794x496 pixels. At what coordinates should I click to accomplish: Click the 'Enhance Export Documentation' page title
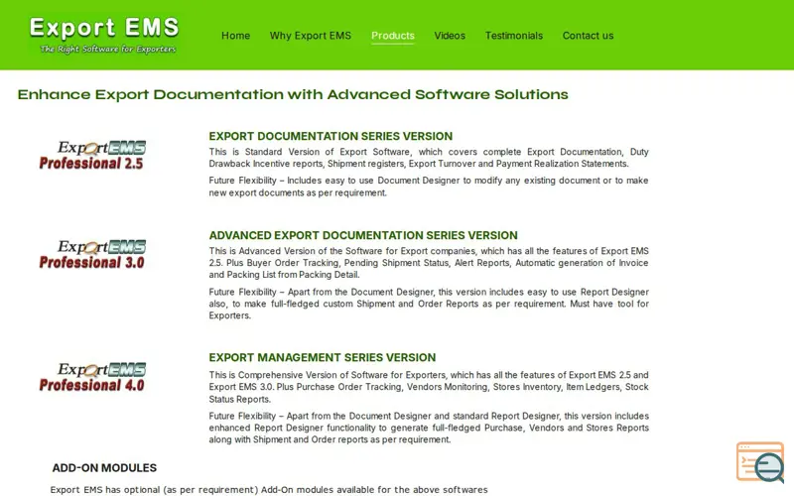pyautogui.click(x=293, y=94)
